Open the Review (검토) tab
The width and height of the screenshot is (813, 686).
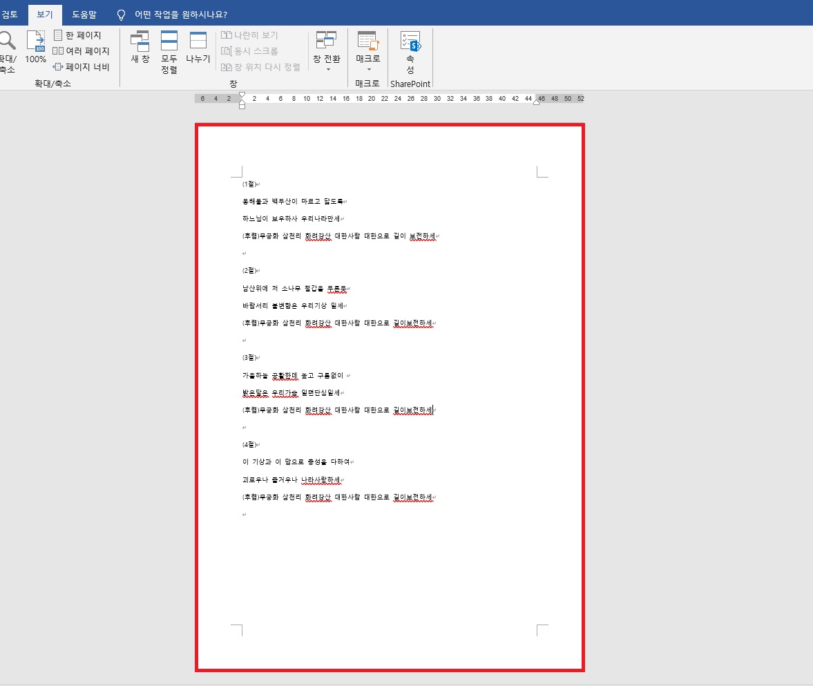tap(10, 15)
